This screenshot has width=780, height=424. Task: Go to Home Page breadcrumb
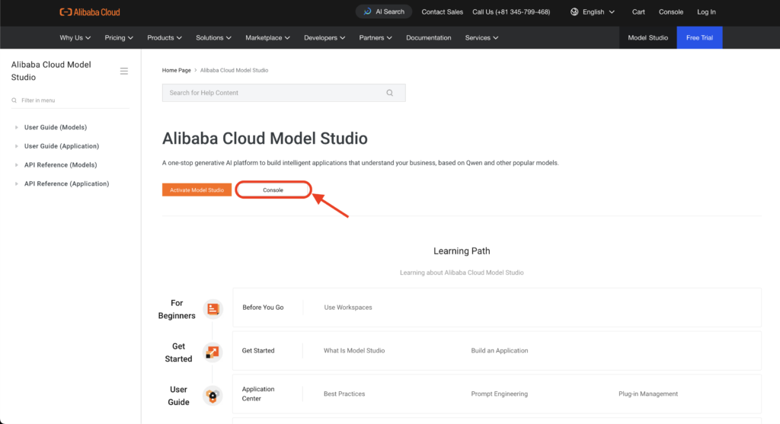(176, 70)
